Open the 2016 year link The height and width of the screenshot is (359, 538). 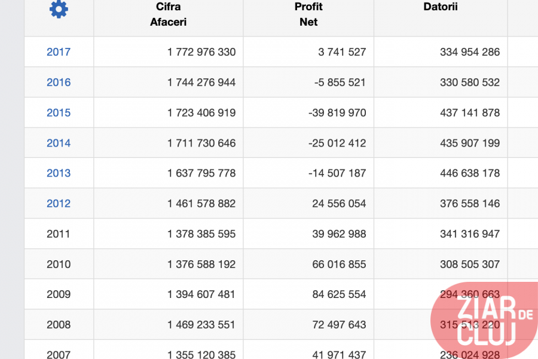tap(59, 83)
